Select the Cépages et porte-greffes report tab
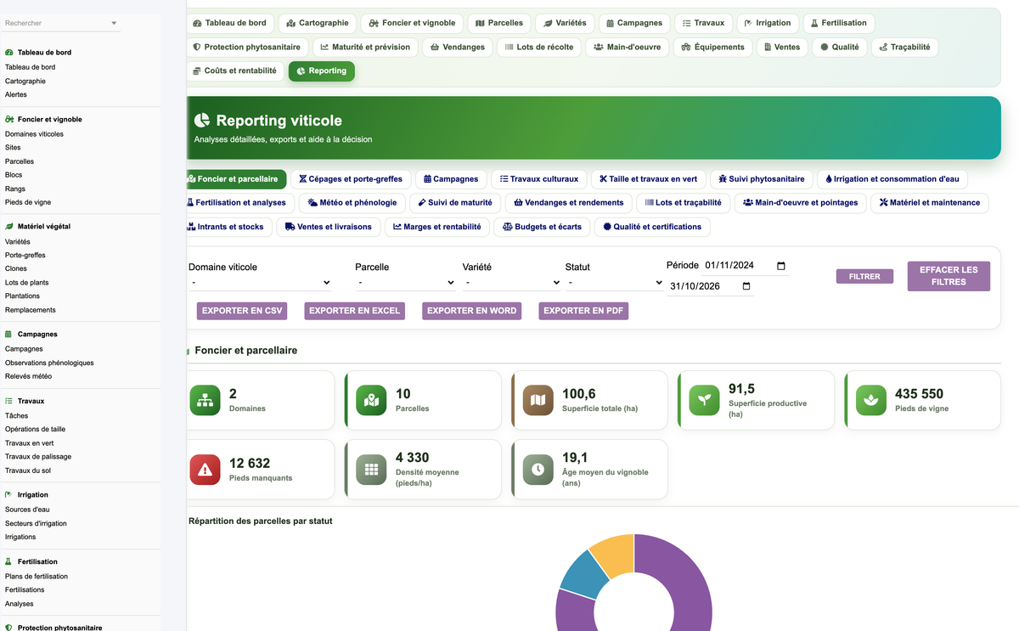Screen dimensions: 1019x631 [x=351, y=179]
